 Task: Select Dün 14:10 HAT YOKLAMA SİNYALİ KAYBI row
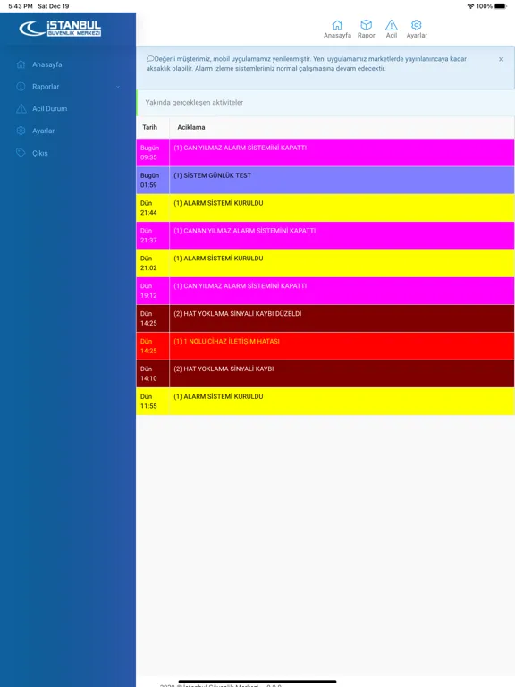(325, 373)
